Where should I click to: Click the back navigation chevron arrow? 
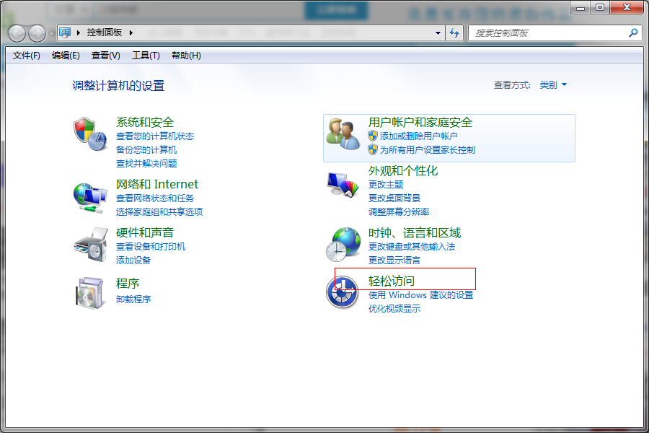15,32
